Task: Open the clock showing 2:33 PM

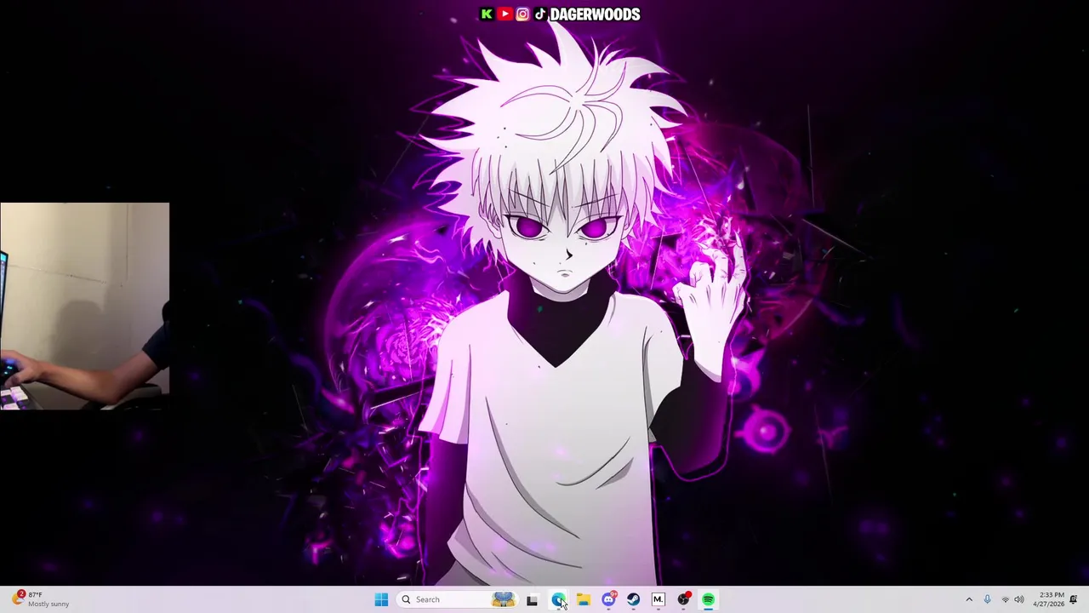Action: [x=1048, y=599]
